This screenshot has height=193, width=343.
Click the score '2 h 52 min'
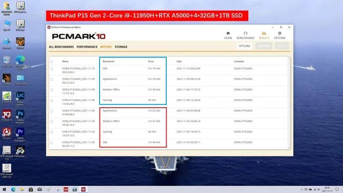[x=154, y=111]
